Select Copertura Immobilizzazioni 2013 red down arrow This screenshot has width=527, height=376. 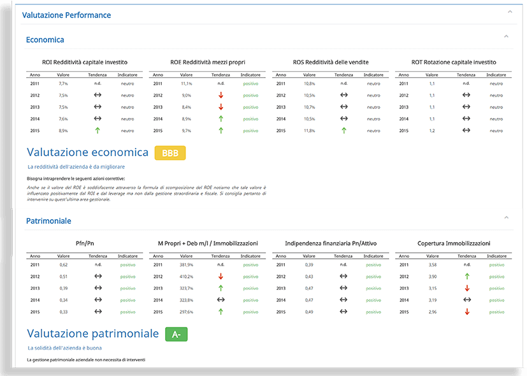[467, 288]
